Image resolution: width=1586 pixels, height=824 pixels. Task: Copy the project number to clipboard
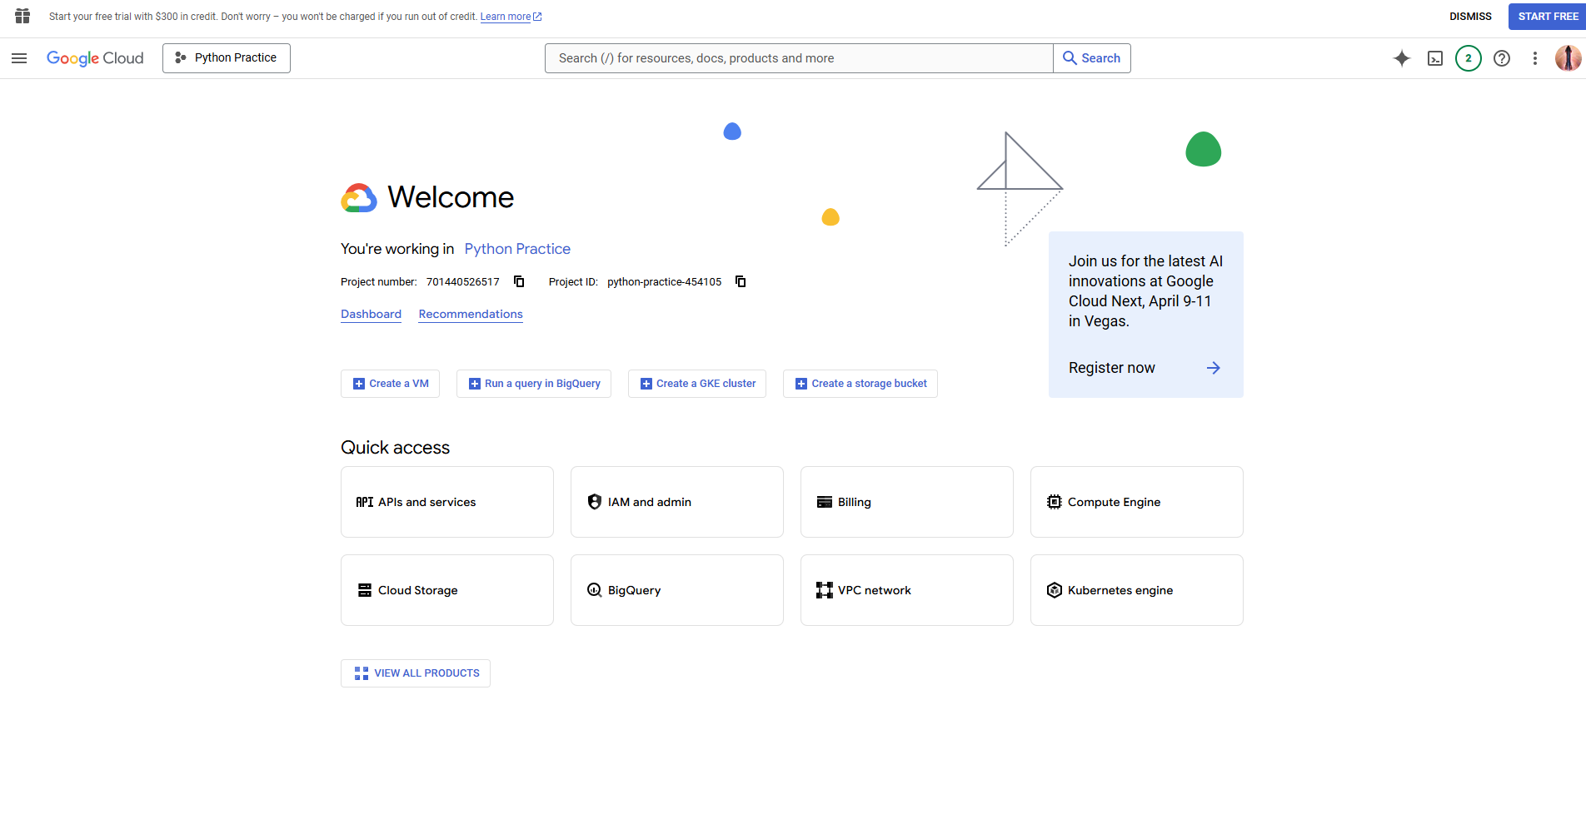[x=519, y=281]
